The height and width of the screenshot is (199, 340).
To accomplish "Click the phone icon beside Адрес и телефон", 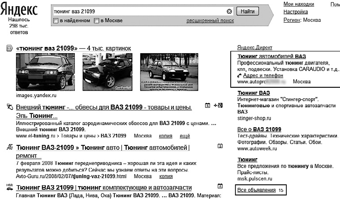I will 240,76.
